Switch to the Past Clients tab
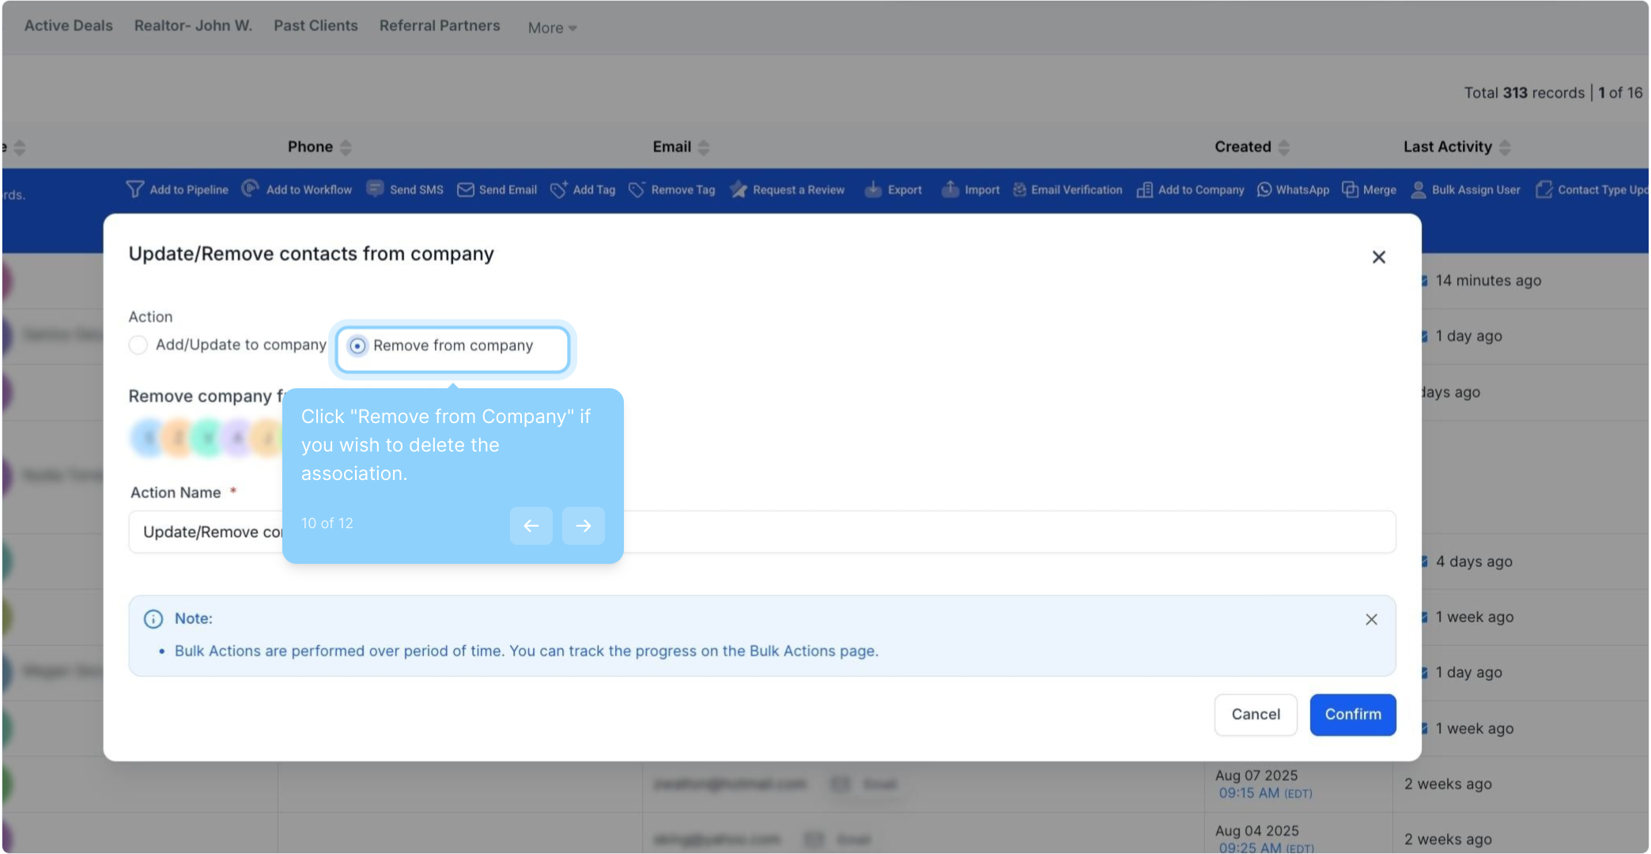Screen dimensions: 1651x854 315,25
